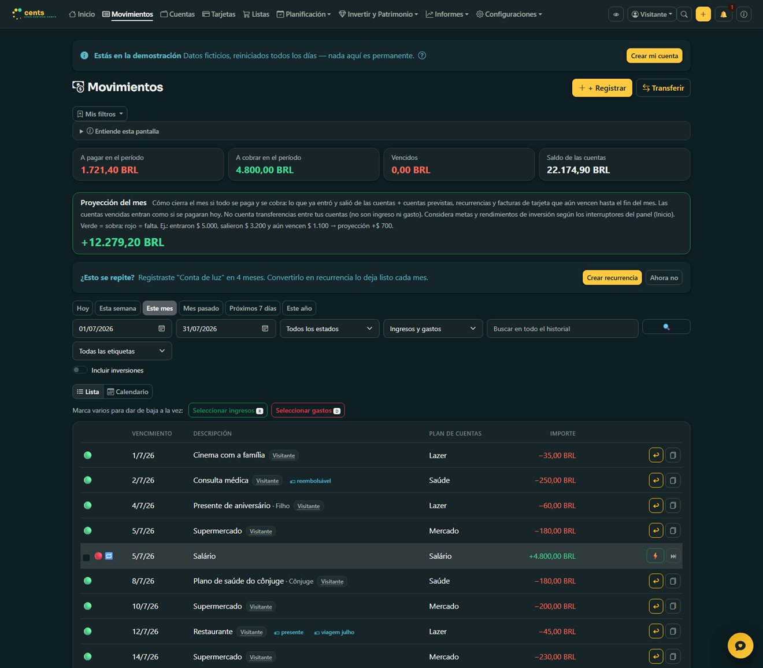
Task: Duplicate the Presente de aniversário entry
Action: click(x=673, y=505)
